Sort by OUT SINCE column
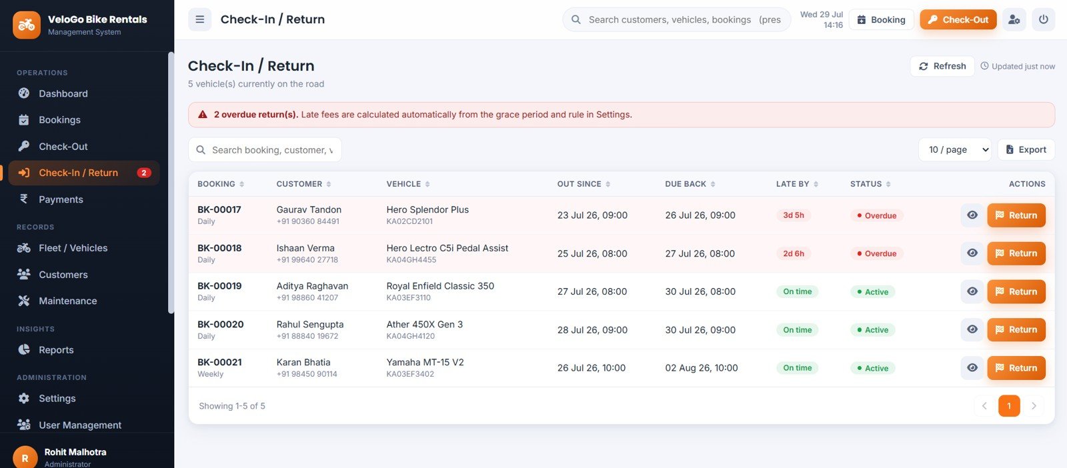The image size is (1067, 468). pos(584,184)
